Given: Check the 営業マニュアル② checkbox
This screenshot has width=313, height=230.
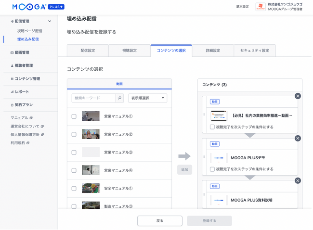Looking at the screenshot, I should tap(74, 134).
